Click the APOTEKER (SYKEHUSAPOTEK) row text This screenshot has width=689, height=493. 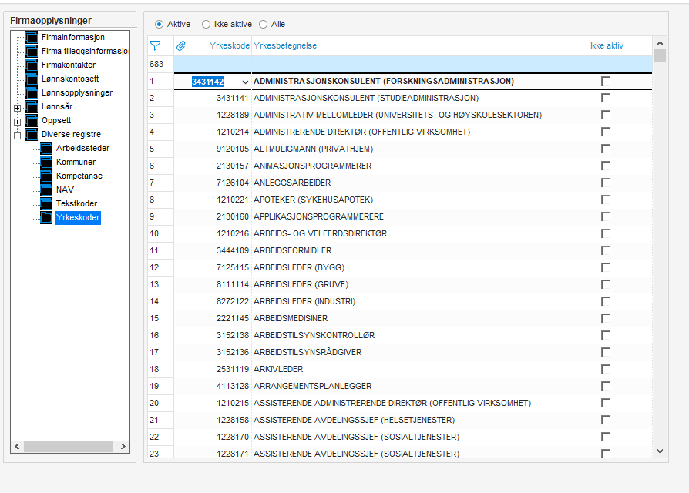pos(314,200)
